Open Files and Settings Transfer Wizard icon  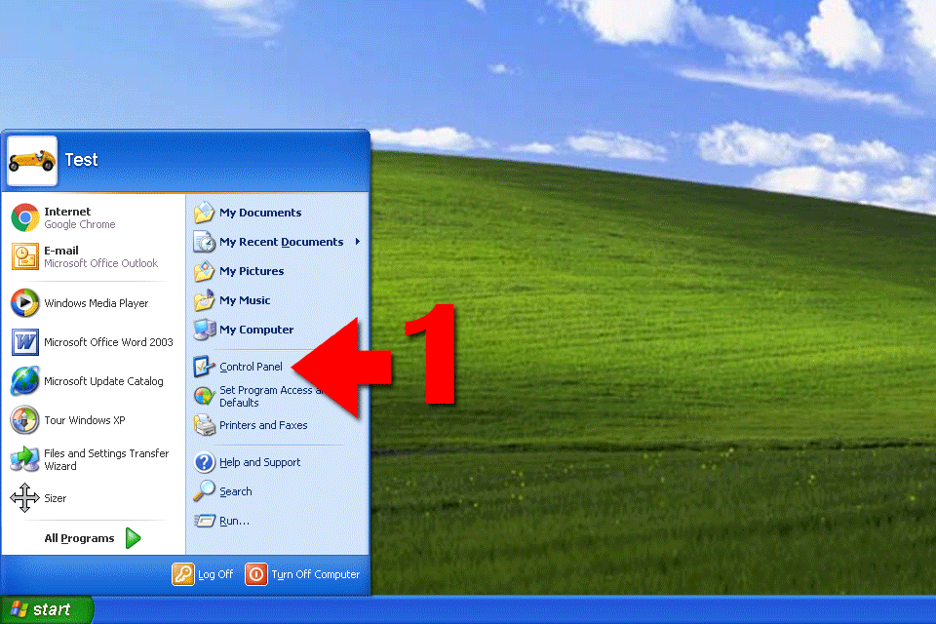(x=24, y=459)
